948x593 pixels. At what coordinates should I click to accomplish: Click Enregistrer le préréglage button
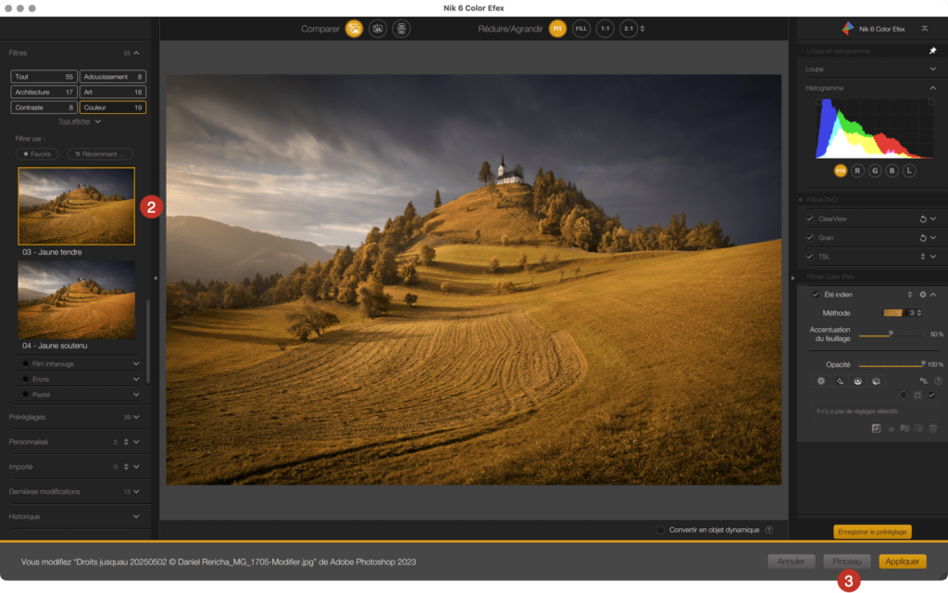(x=872, y=532)
